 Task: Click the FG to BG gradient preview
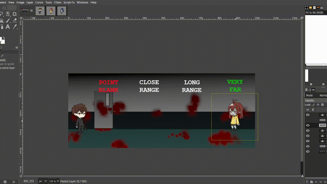point(316,39)
